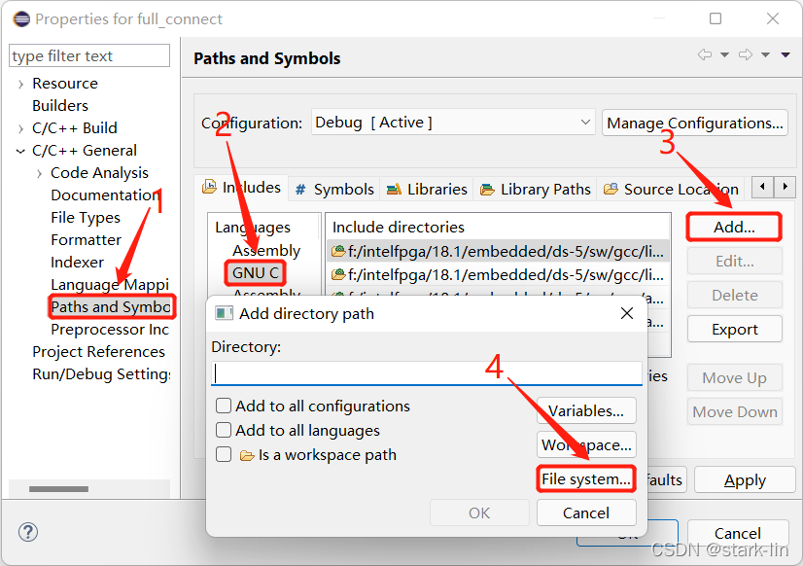
Task: Collapse the C/C++ General tree node
Action: 20,151
